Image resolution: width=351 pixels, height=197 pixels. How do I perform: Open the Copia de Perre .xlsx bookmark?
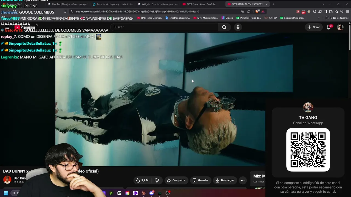tap(292, 18)
